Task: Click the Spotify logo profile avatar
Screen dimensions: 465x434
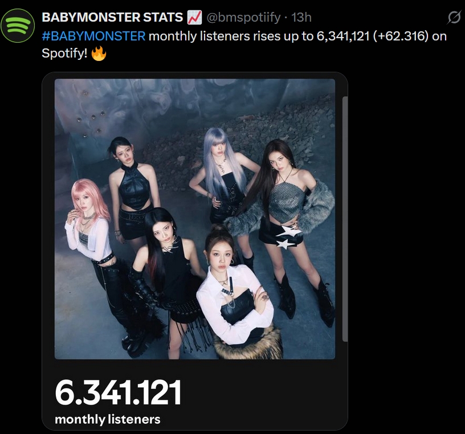Action: point(18,25)
